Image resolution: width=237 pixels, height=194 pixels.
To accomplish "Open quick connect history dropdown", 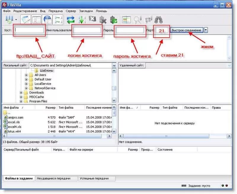I will [x=206, y=30].
